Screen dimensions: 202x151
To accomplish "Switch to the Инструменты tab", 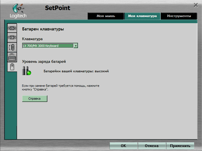I will (x=179, y=16).
